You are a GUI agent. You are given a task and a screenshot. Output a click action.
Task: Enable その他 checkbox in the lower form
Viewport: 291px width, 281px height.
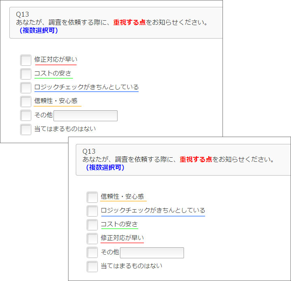pos(92,253)
